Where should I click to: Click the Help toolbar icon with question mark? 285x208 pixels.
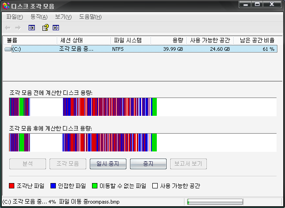click(45, 28)
